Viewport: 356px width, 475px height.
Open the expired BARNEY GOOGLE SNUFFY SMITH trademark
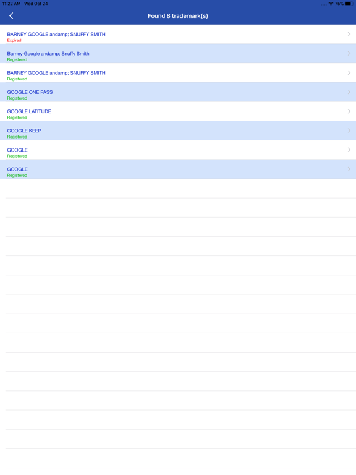tap(178, 34)
